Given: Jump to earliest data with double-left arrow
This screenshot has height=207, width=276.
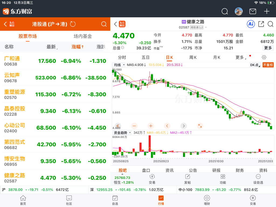Looking at the screenshot, I should (118, 126).
